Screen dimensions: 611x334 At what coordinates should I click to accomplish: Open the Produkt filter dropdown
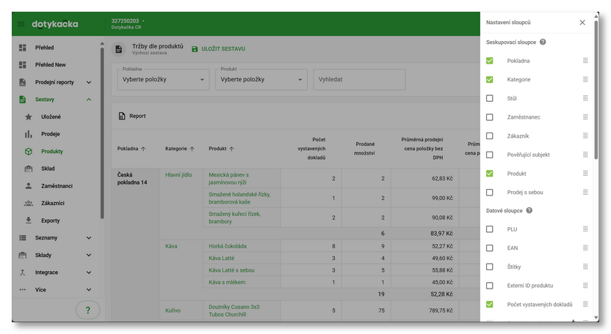click(x=261, y=79)
